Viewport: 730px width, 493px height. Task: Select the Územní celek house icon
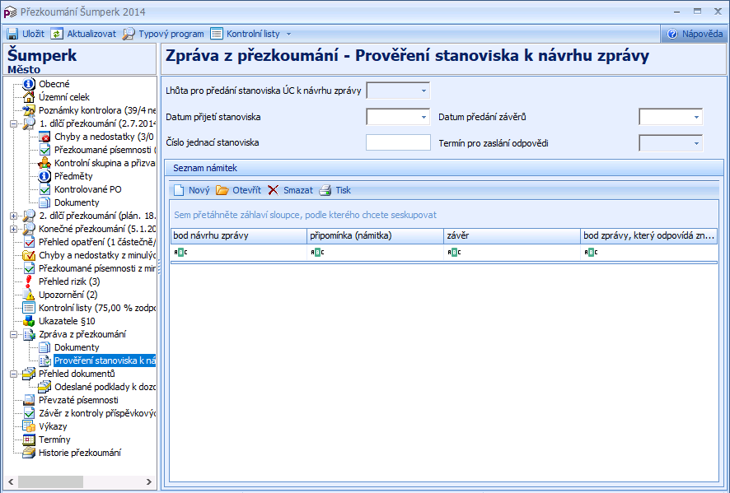[29, 97]
